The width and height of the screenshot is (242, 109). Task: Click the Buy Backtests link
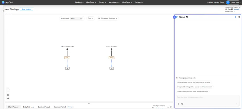coord(160,108)
